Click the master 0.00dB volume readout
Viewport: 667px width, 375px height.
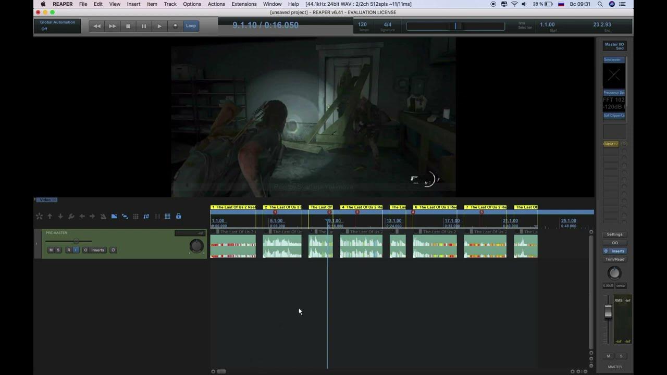pyautogui.click(x=608, y=285)
